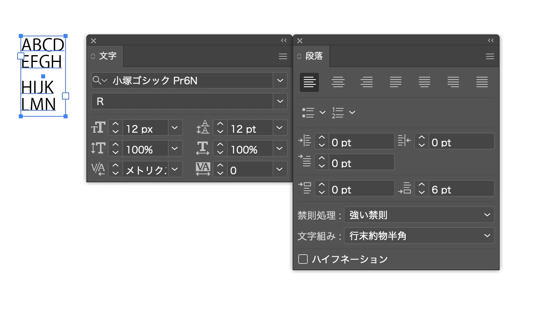Open the leading 12 pt dropdown

(280, 128)
